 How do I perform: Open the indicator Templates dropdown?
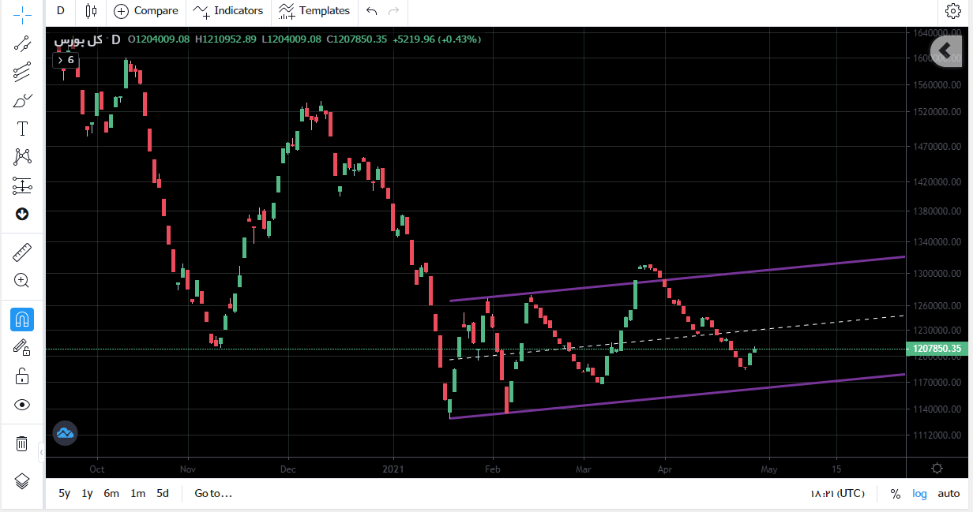314,11
